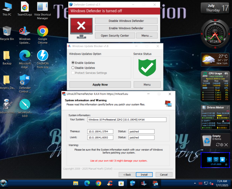232x189 pixels.
Task: Click Cancel in UltraUXThemePatcher
Action: pos(164,175)
